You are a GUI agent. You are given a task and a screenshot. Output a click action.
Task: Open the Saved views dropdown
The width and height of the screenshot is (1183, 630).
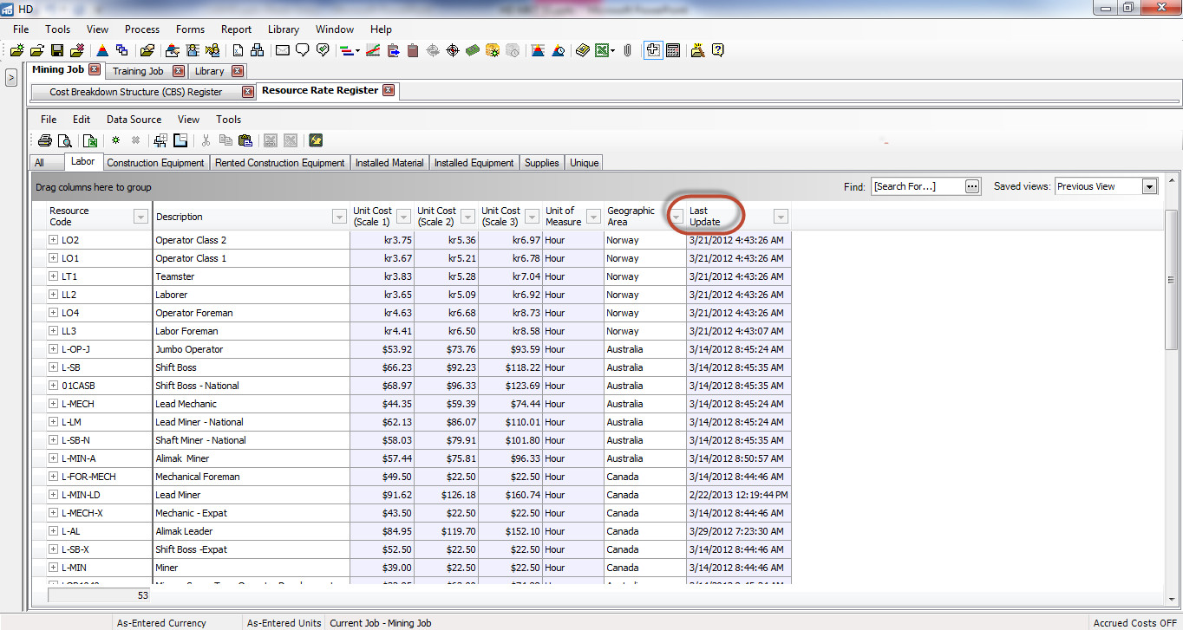coord(1149,186)
